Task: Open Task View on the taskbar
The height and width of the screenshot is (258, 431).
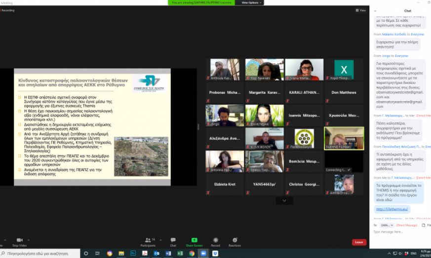Action: click(97, 254)
